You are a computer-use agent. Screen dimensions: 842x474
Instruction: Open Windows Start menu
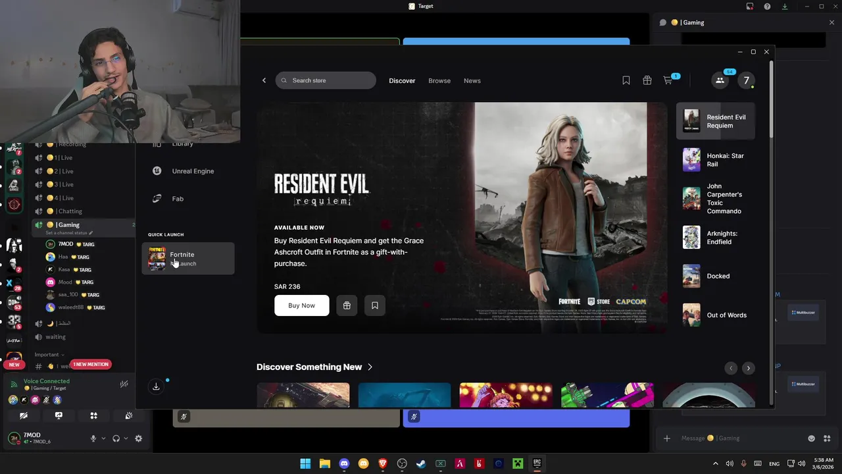coord(305,463)
